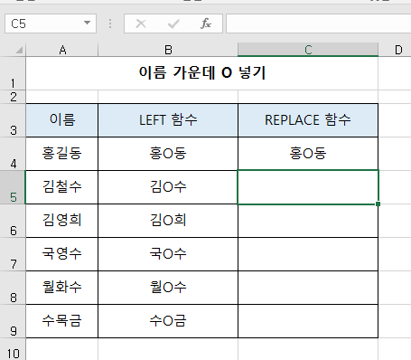The width and height of the screenshot is (411, 360).
Task: Open the Name Box dropdown arrow
Action: point(87,23)
